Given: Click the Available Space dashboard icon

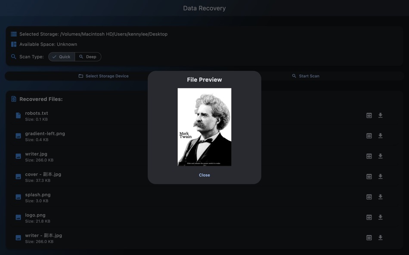Looking at the screenshot, I should [14, 44].
